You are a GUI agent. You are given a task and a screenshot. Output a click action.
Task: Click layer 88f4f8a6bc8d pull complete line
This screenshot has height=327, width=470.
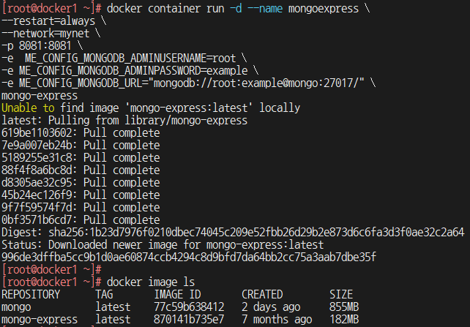pos(81,170)
